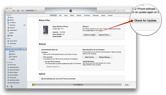The image size is (166, 95).
Task: Click the Restore iPhone button
Action: (104, 35)
